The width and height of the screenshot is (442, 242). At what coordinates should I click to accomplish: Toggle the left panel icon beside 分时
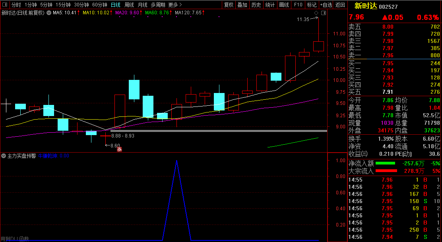[x=5, y=5]
